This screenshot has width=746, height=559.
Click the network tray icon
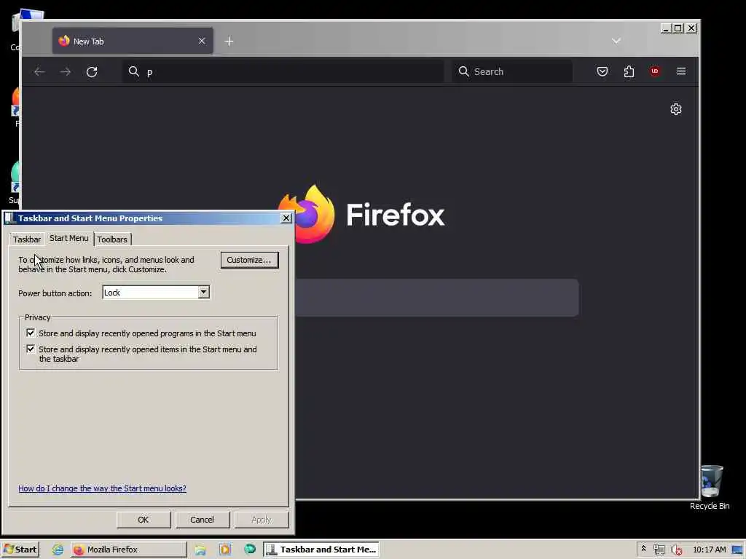pyautogui.click(x=659, y=550)
